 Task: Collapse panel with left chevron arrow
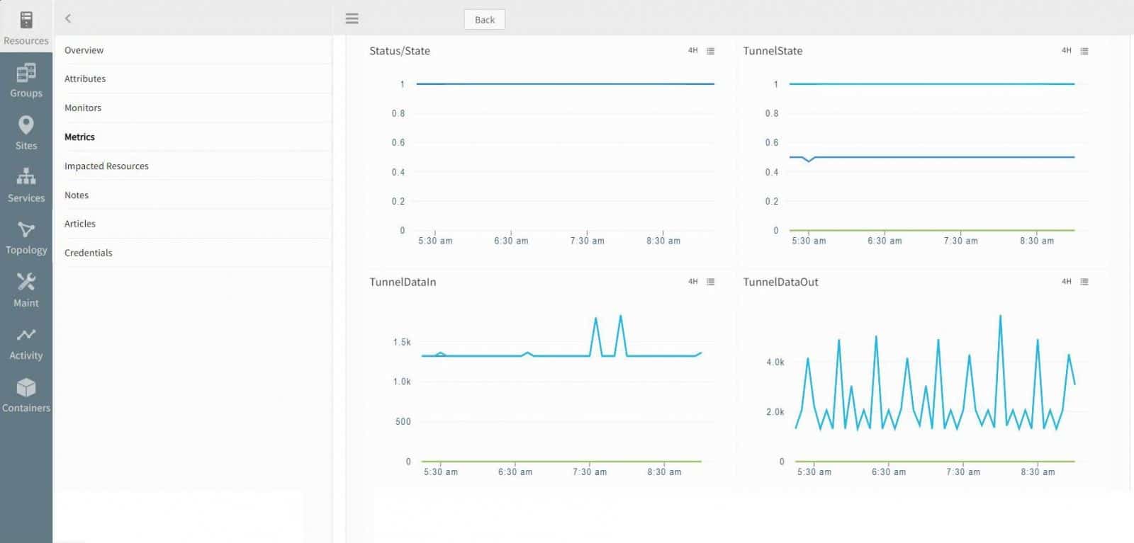click(68, 18)
